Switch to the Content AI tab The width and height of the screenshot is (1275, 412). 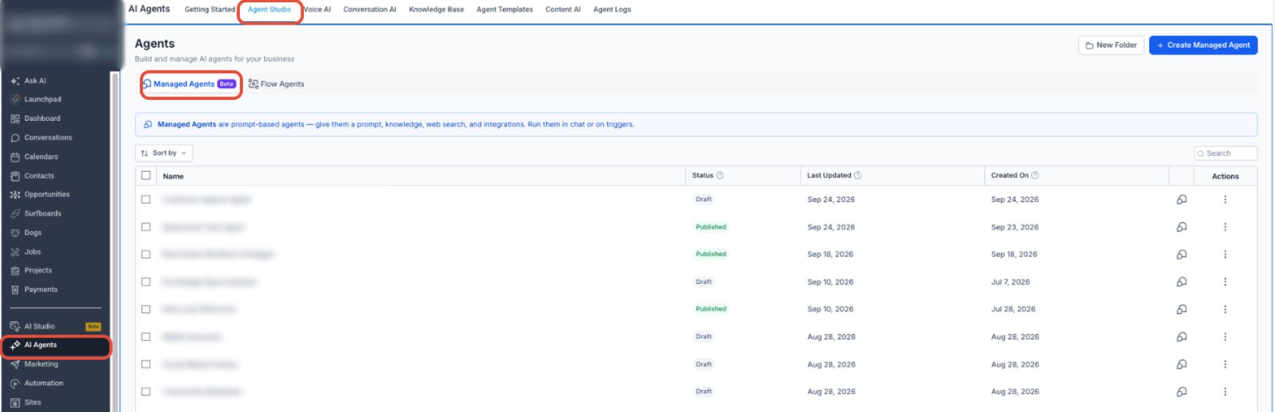[563, 10]
